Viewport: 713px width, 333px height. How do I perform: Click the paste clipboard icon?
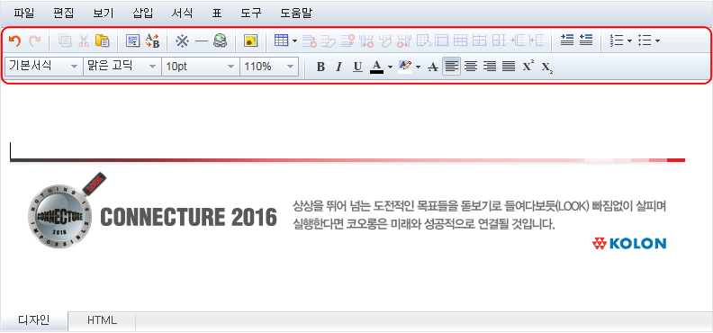(103, 40)
